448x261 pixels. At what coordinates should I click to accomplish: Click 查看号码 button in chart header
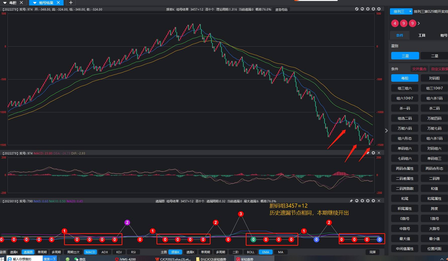(281, 10)
